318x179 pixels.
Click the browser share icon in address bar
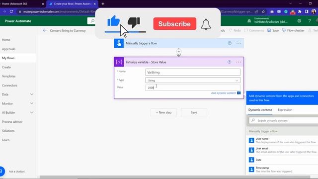pyautogui.click(x=256, y=11)
